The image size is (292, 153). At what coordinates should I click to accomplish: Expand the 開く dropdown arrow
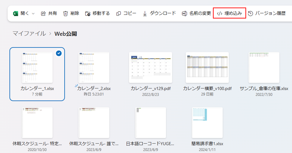click(x=33, y=14)
